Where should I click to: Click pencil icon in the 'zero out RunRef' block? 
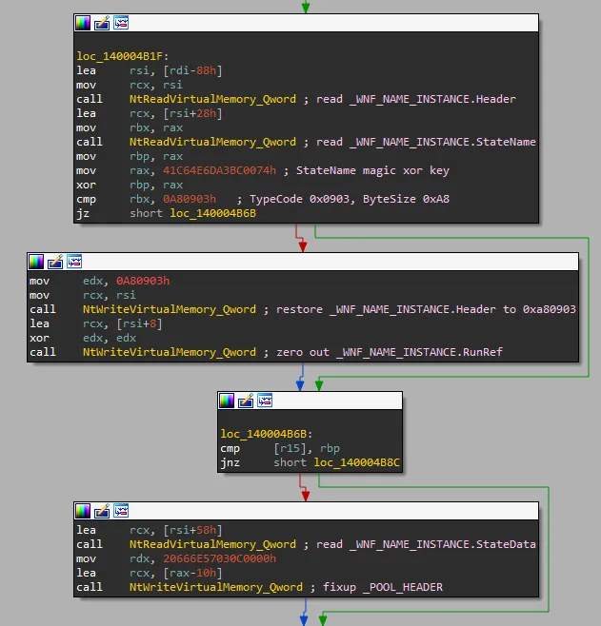[55, 262]
